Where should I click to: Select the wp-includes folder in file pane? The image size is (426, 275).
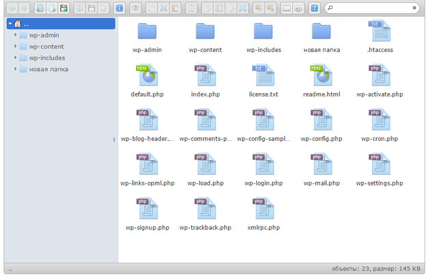263,31
